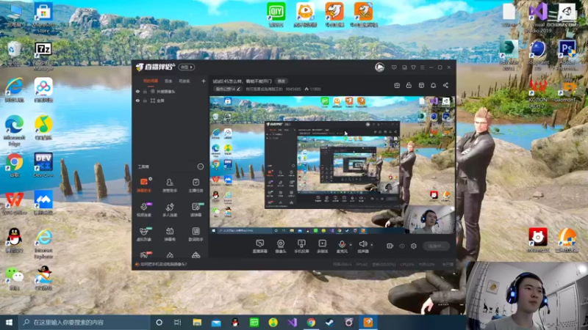Screen dimensions: 588x330
Task: Open the Visual Studio 2019 desktop icon
Action: click(538, 17)
